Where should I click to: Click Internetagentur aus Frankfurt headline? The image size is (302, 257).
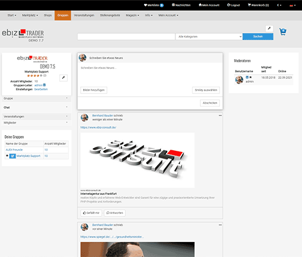point(99,194)
